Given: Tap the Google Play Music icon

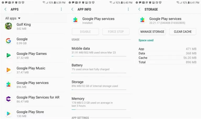Looking at the screenshot, I should [x=8, y=70].
